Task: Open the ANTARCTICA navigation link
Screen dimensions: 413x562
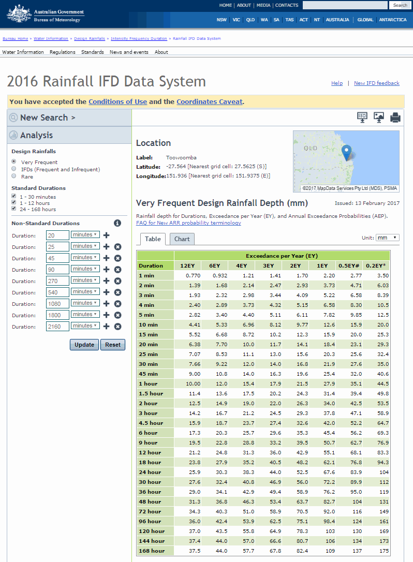Action: click(x=393, y=20)
